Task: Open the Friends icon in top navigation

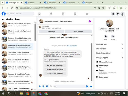Action: [51, 14]
